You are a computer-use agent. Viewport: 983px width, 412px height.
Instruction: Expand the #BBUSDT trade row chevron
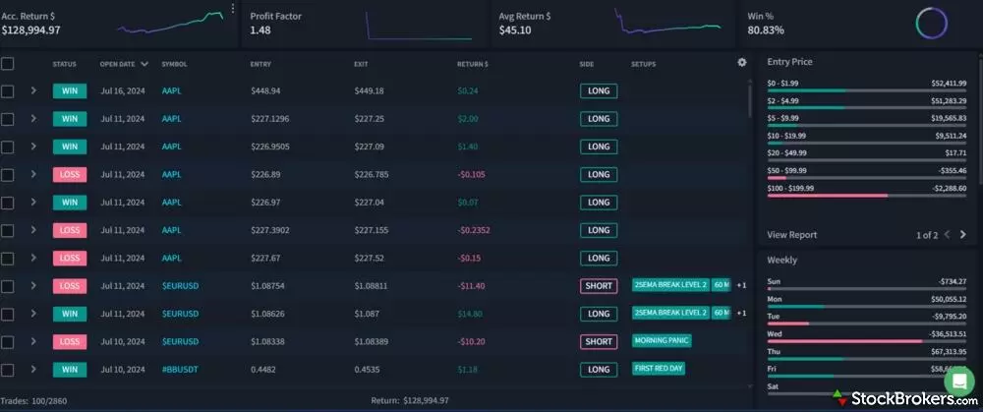pyautogui.click(x=32, y=370)
